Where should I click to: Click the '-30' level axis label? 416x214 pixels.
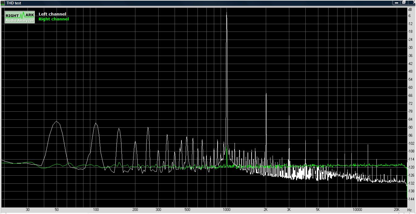(x=410, y=48)
